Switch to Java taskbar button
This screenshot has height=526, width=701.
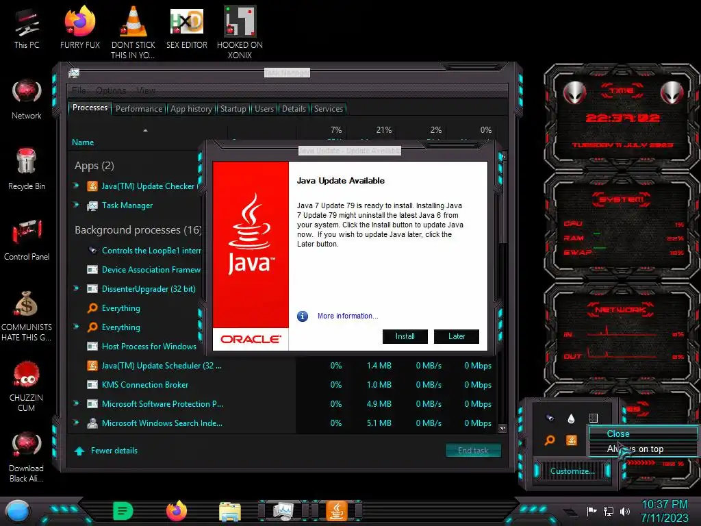pyautogui.click(x=337, y=511)
